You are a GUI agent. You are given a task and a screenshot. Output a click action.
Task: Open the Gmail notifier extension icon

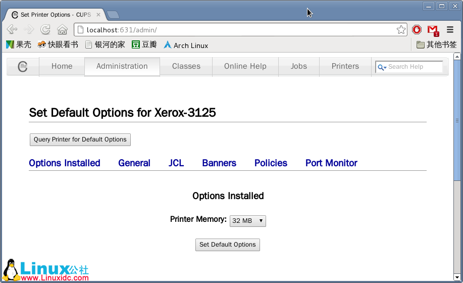click(x=433, y=30)
